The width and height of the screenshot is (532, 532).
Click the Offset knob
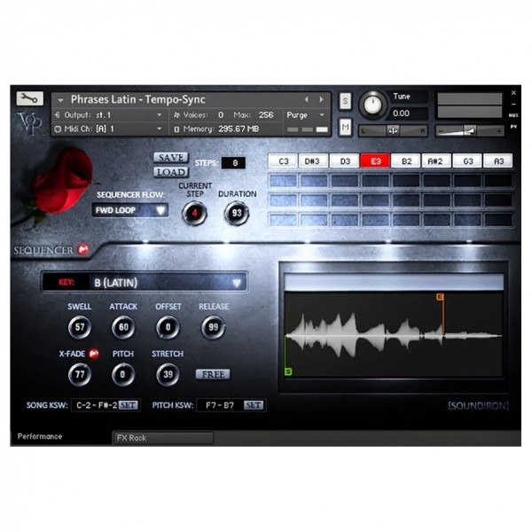tap(168, 327)
